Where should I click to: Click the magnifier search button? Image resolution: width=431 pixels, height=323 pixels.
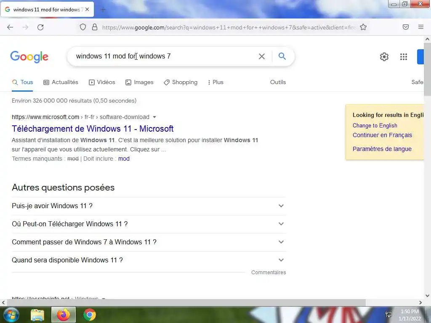(x=282, y=56)
